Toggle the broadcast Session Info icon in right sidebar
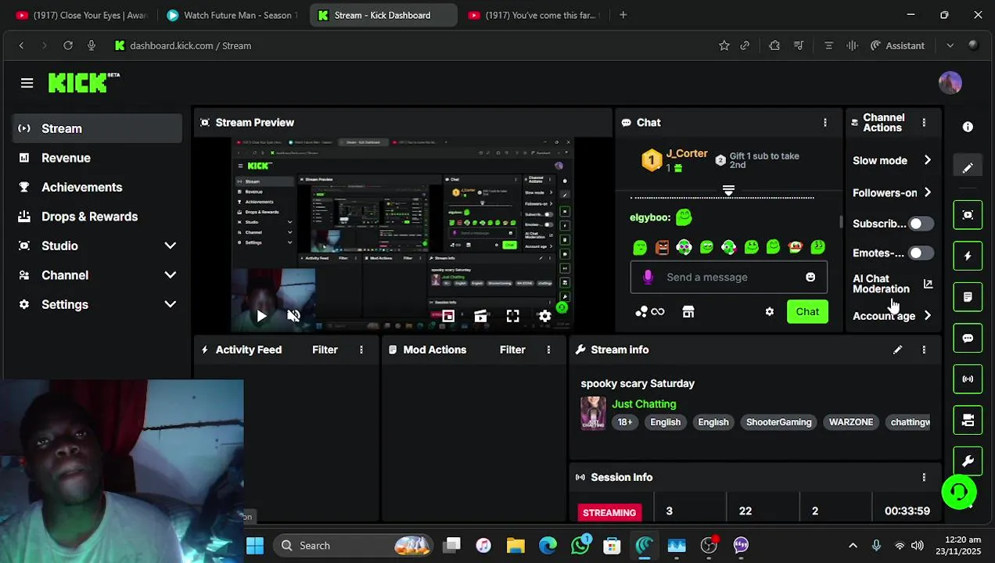Screen dimensions: 995x563 click(968, 379)
